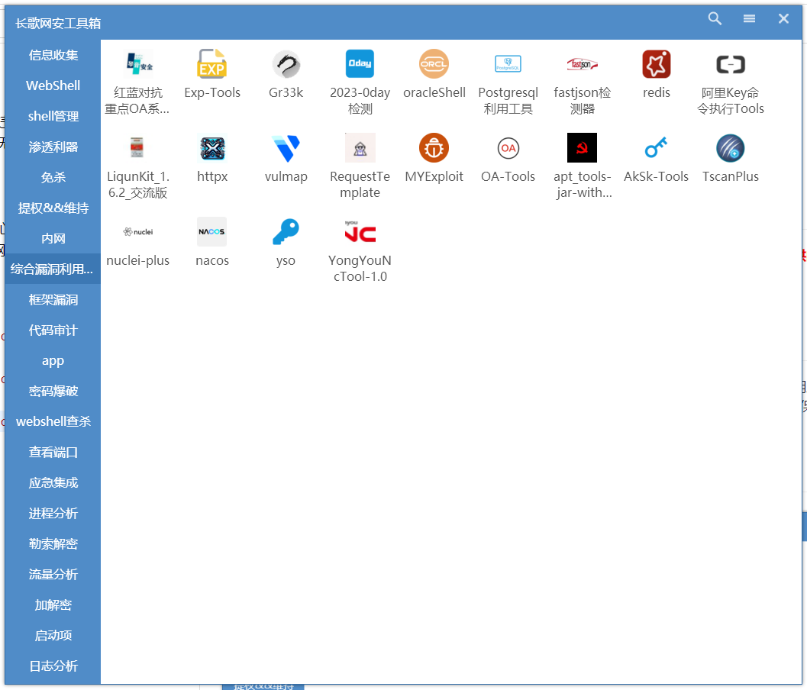Select the 综合漏洞利用 category
Image resolution: width=807 pixels, height=690 pixels.
tap(53, 269)
